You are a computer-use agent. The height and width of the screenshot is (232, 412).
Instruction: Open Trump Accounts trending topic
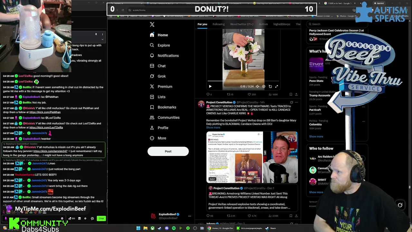tap(320, 95)
